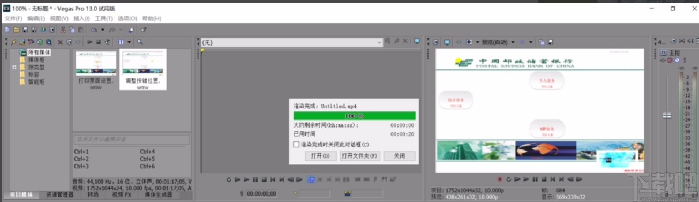The width and height of the screenshot is (699, 202).
Task: Open the 插入(I) menu
Action: [82, 19]
